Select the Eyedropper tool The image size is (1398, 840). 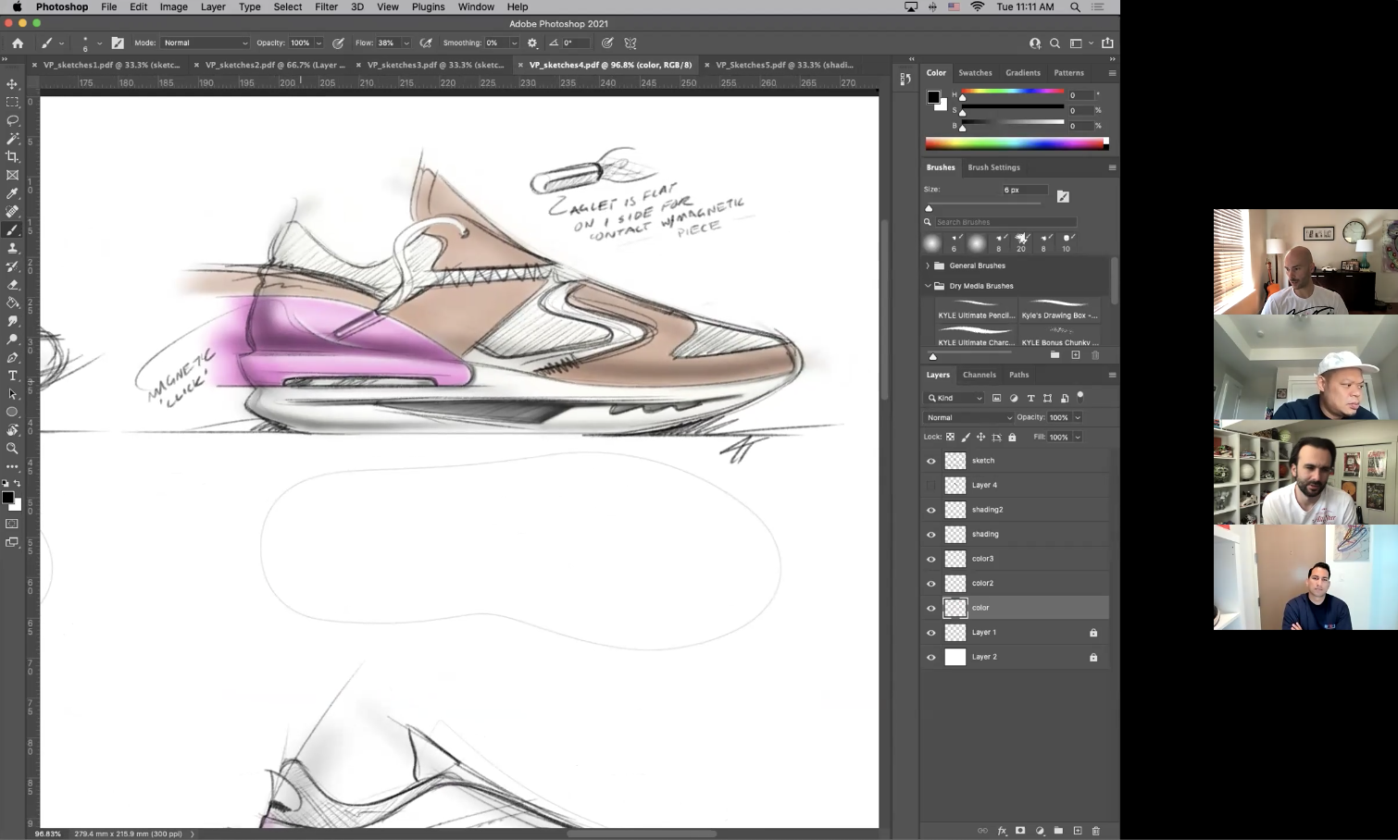(x=12, y=193)
